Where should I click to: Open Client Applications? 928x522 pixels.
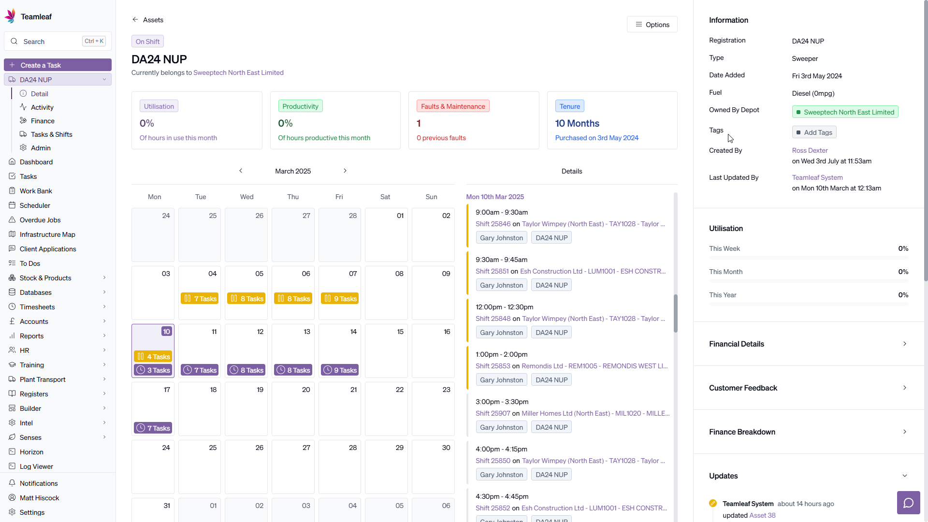pos(47,249)
